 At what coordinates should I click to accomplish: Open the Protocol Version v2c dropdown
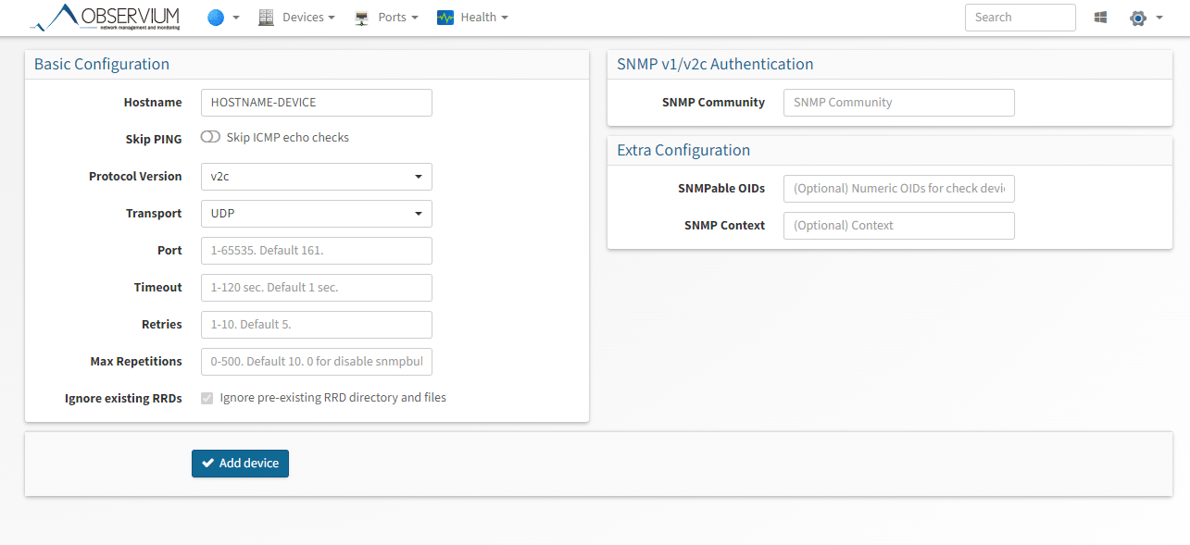(316, 177)
